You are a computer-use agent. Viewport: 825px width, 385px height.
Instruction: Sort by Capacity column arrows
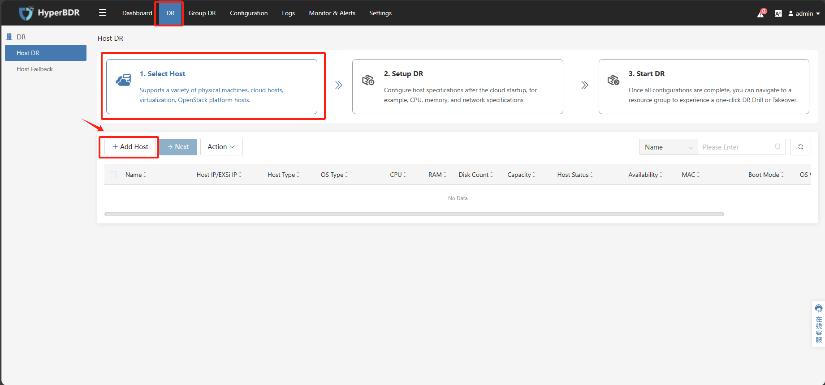pyautogui.click(x=534, y=175)
